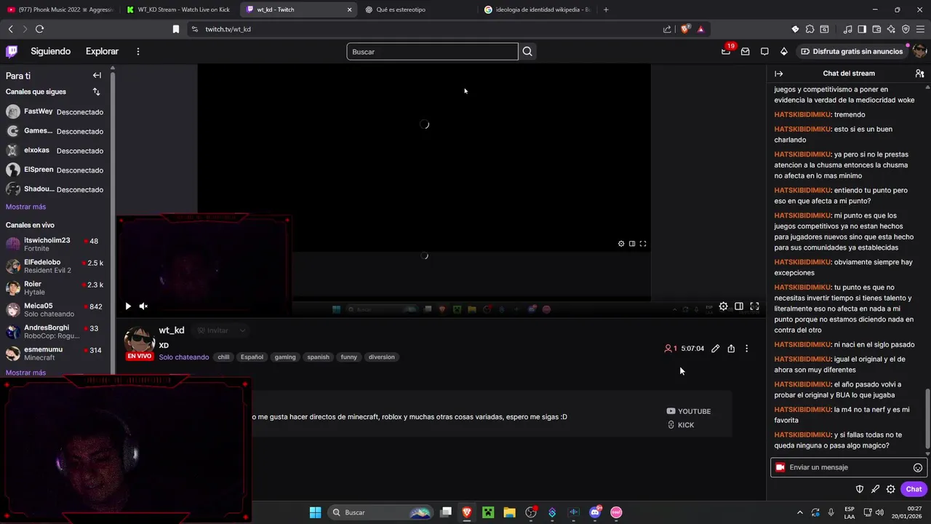Open Discord from the taskbar
931x524 pixels.
[595, 512]
